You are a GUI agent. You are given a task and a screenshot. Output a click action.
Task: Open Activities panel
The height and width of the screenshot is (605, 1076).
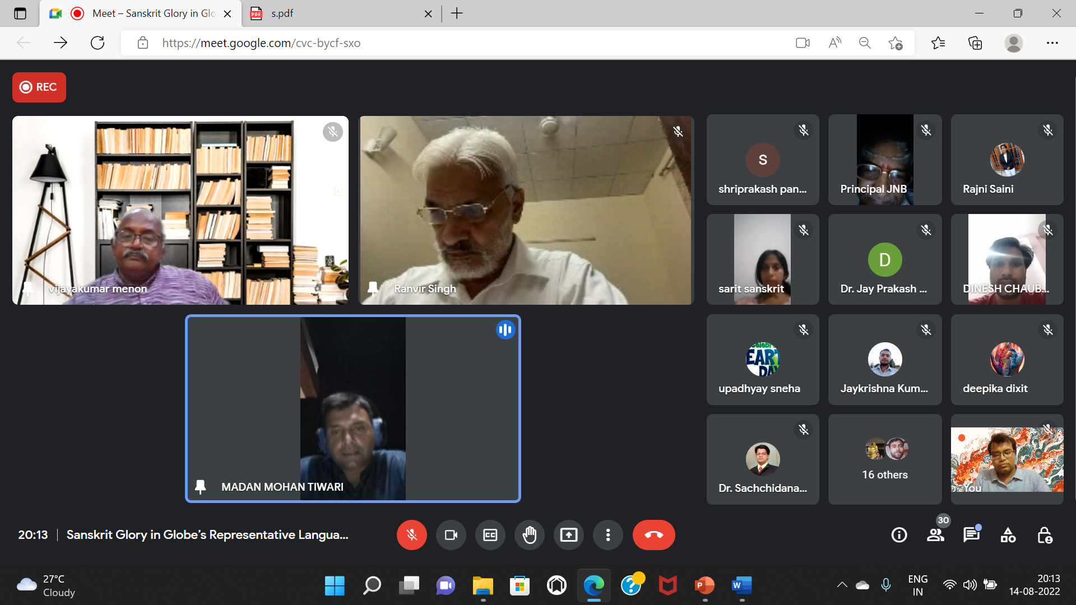coord(1008,535)
